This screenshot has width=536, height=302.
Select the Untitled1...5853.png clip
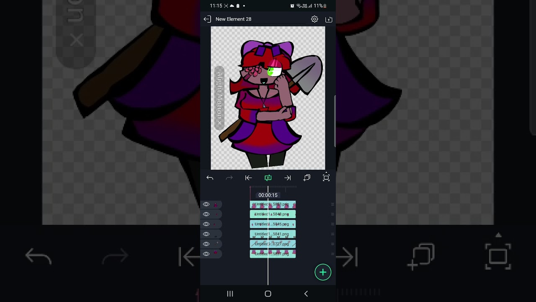pyautogui.click(x=273, y=204)
